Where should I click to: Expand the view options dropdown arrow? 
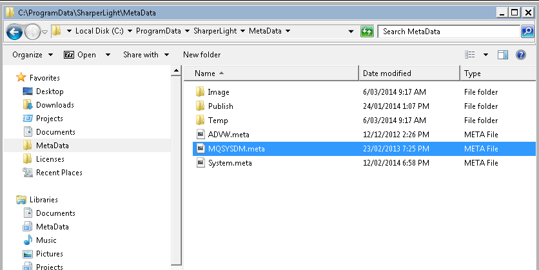(485, 55)
